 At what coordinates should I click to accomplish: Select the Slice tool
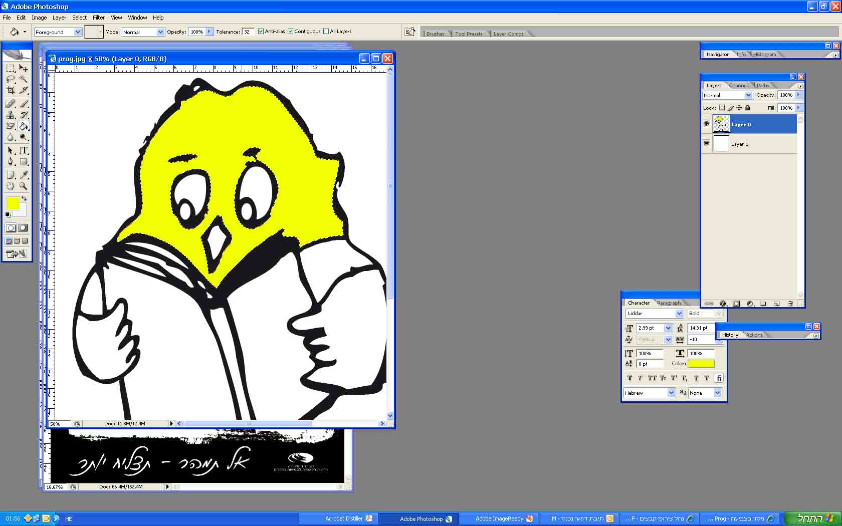point(24,90)
